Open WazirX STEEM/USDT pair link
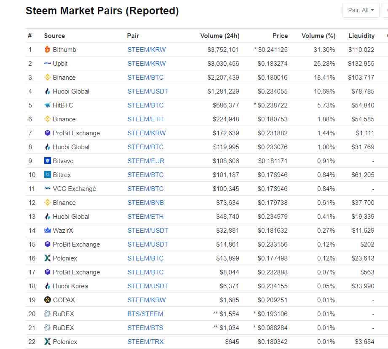 [148, 230]
